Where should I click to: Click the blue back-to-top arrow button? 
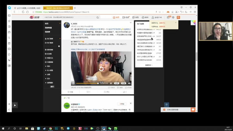point(166,105)
